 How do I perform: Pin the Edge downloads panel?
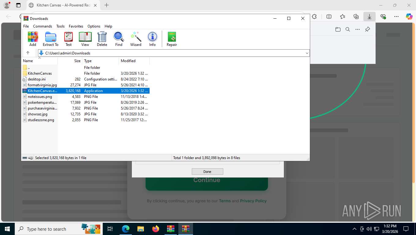click(368, 29)
